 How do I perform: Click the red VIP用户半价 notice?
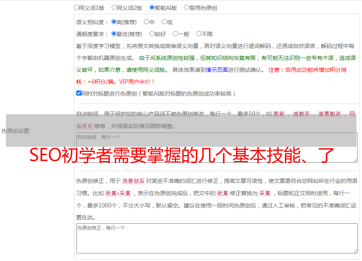pyautogui.click(x=137, y=82)
